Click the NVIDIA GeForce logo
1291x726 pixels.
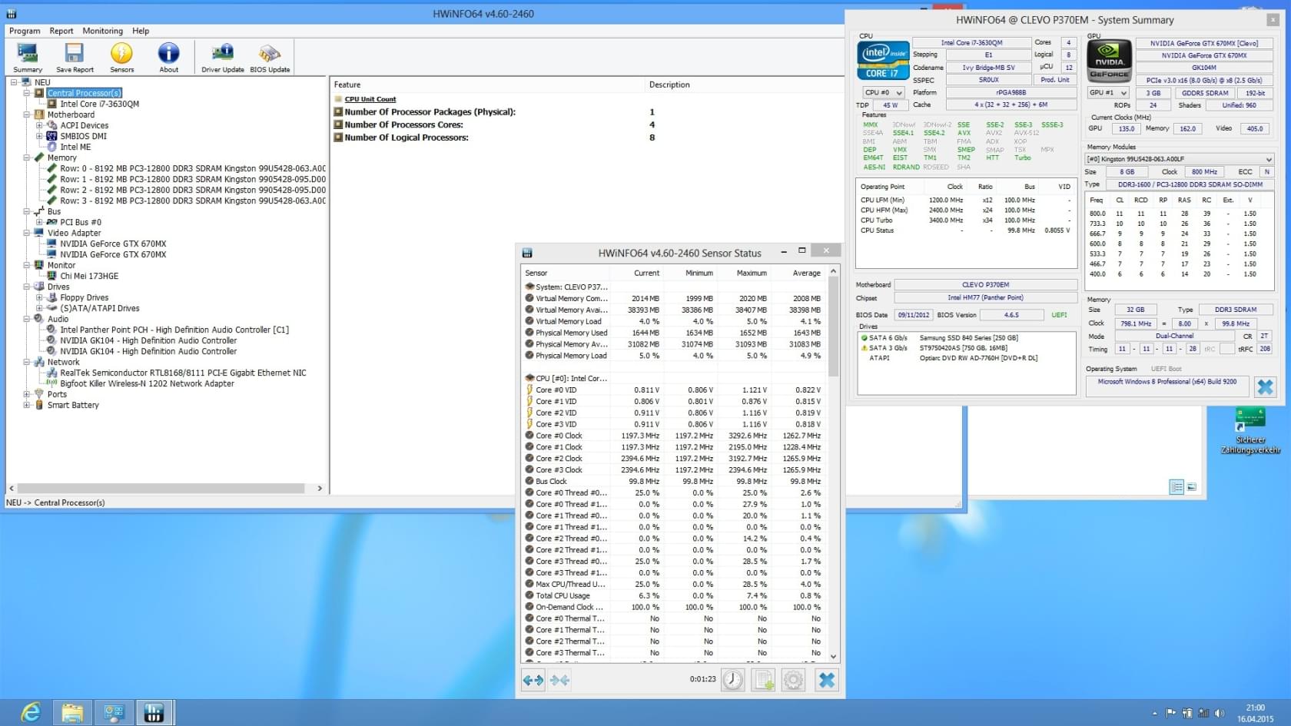pyautogui.click(x=1109, y=61)
